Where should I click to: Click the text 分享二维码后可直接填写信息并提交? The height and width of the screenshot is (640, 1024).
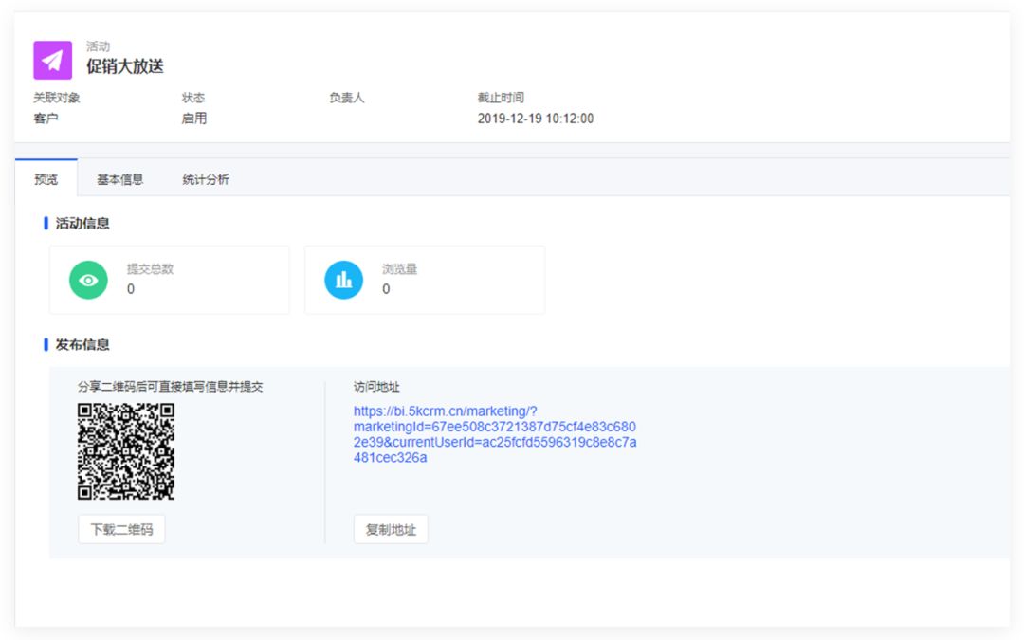point(171,387)
